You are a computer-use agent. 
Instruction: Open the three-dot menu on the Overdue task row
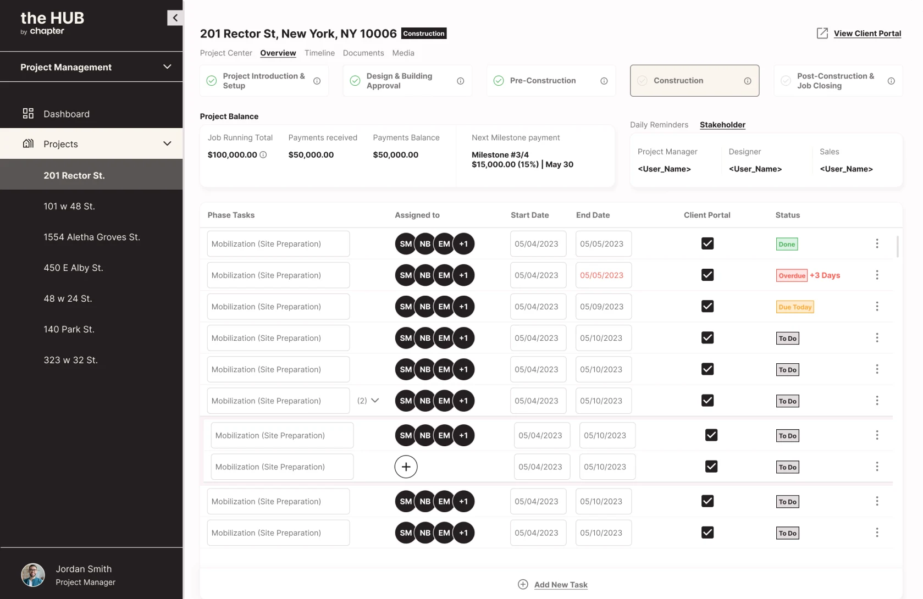click(877, 275)
